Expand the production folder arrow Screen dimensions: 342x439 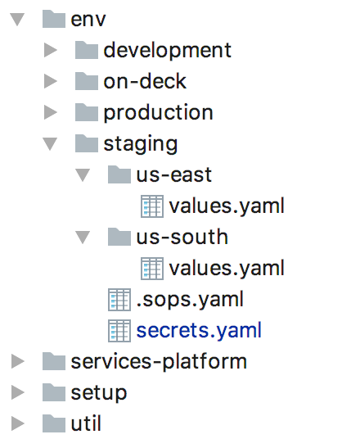tap(51, 112)
